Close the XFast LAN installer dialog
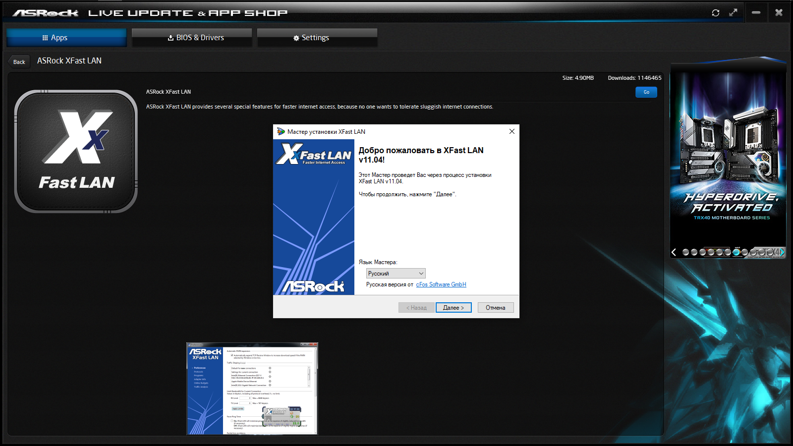 (512, 131)
